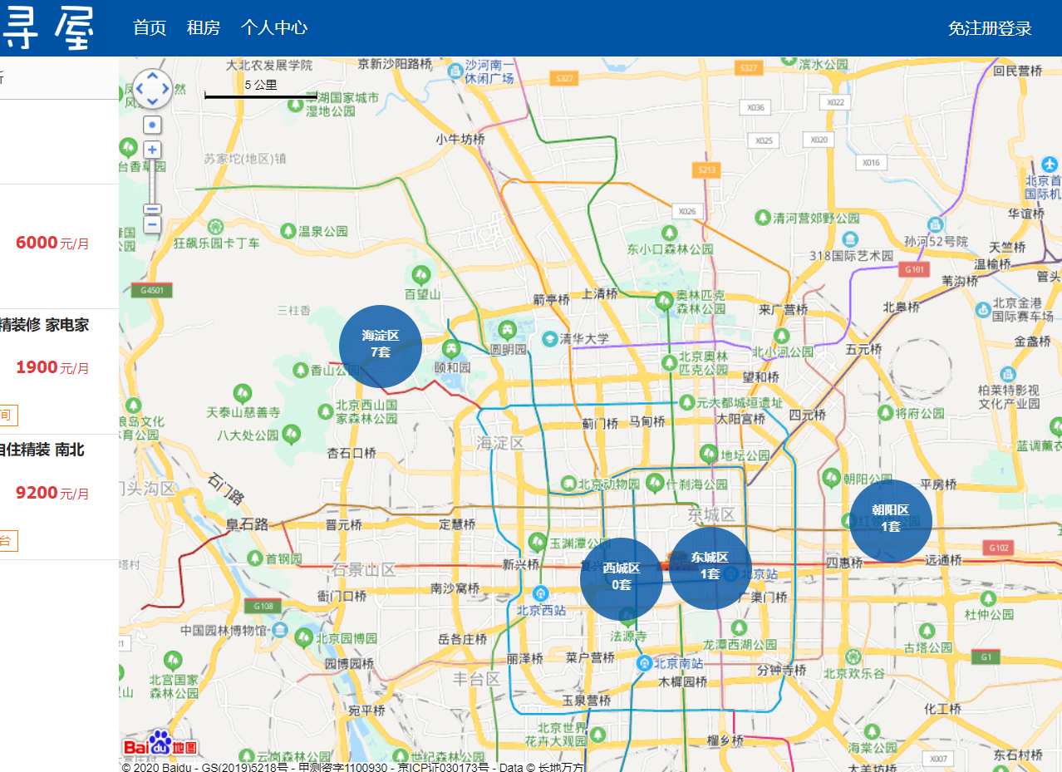Pan the map down with the arrow control
This screenshot has width=1062, height=772.
pos(152,101)
